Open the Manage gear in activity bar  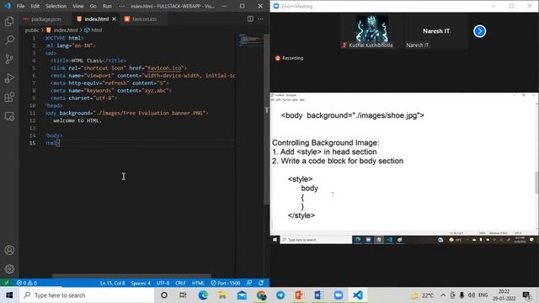tap(9, 268)
